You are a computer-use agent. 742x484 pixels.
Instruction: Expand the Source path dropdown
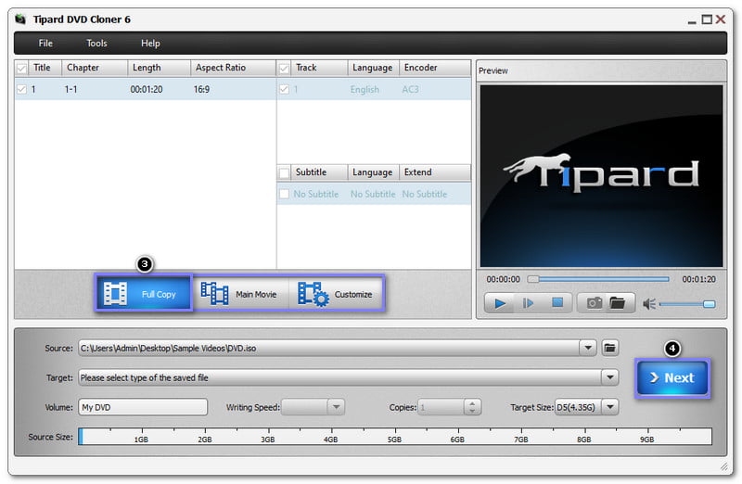click(x=587, y=348)
